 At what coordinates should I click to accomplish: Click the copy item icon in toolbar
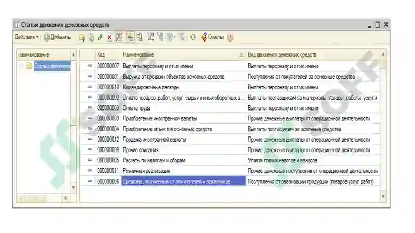91,37
